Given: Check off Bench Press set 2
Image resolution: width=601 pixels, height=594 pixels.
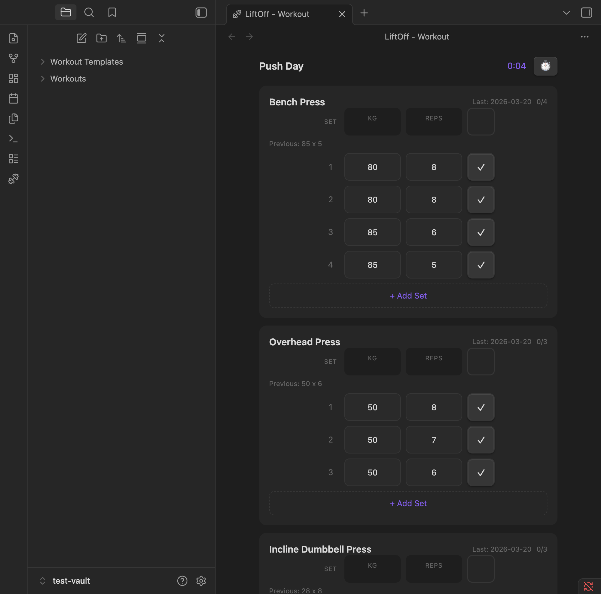Looking at the screenshot, I should pos(481,199).
